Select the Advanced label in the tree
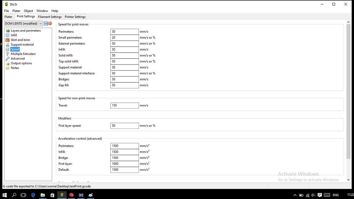 (18, 59)
